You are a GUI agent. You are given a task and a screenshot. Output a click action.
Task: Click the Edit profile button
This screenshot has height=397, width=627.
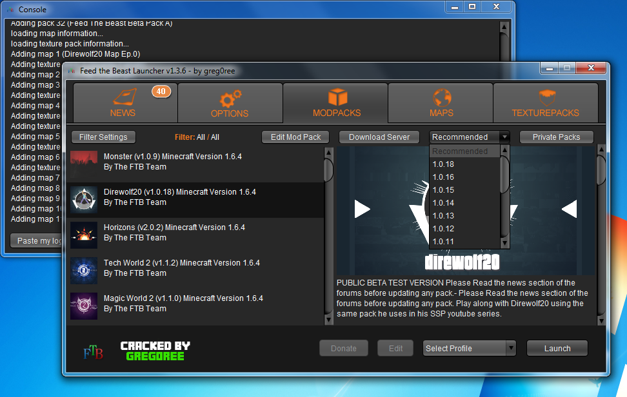pos(395,348)
